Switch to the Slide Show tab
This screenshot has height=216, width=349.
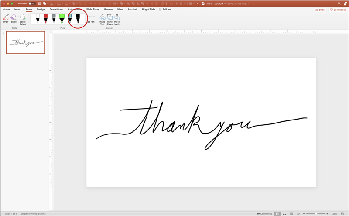[93, 9]
